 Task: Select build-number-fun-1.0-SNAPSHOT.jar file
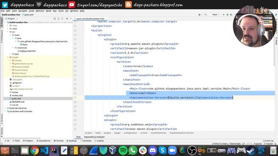tap(31, 76)
